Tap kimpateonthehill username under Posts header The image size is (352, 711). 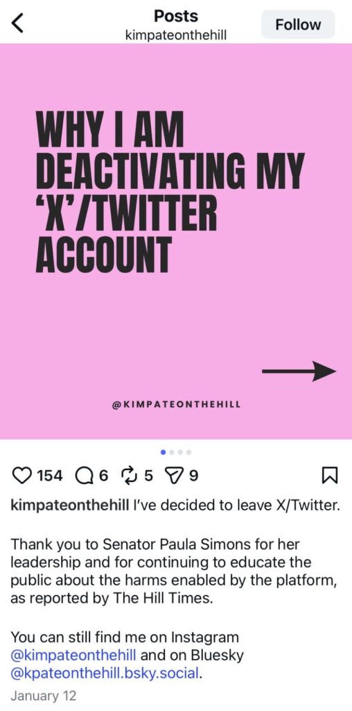tap(175, 35)
